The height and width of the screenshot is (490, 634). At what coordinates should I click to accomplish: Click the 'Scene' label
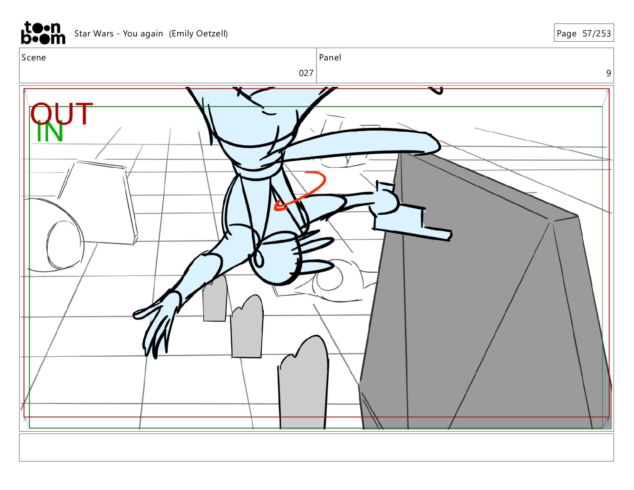(34, 58)
